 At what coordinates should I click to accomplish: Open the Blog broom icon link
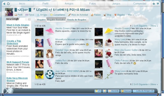[x=107, y=15]
